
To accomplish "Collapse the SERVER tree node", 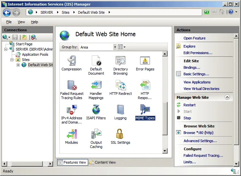I will point(6,49).
